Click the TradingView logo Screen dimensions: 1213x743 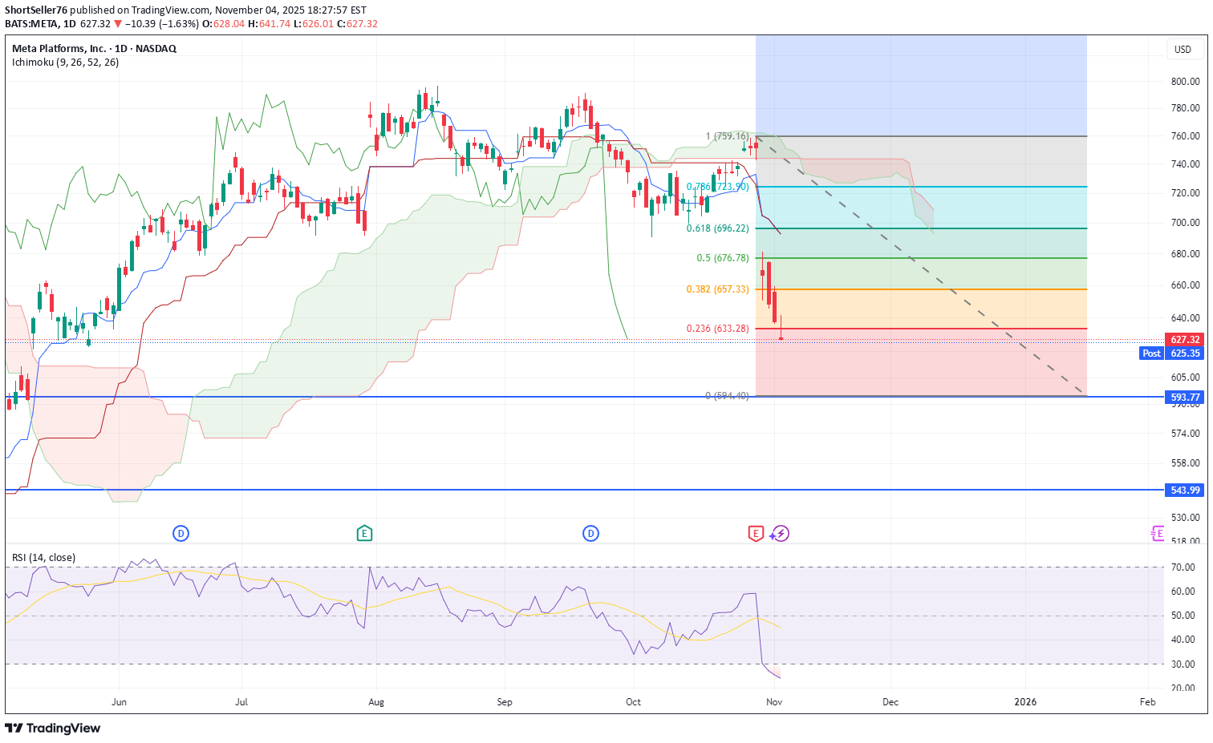point(53,728)
